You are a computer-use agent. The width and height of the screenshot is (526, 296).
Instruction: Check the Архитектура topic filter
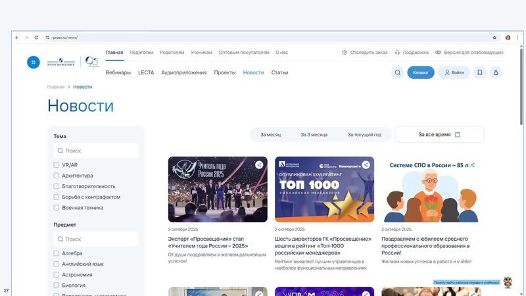pyautogui.click(x=57, y=176)
